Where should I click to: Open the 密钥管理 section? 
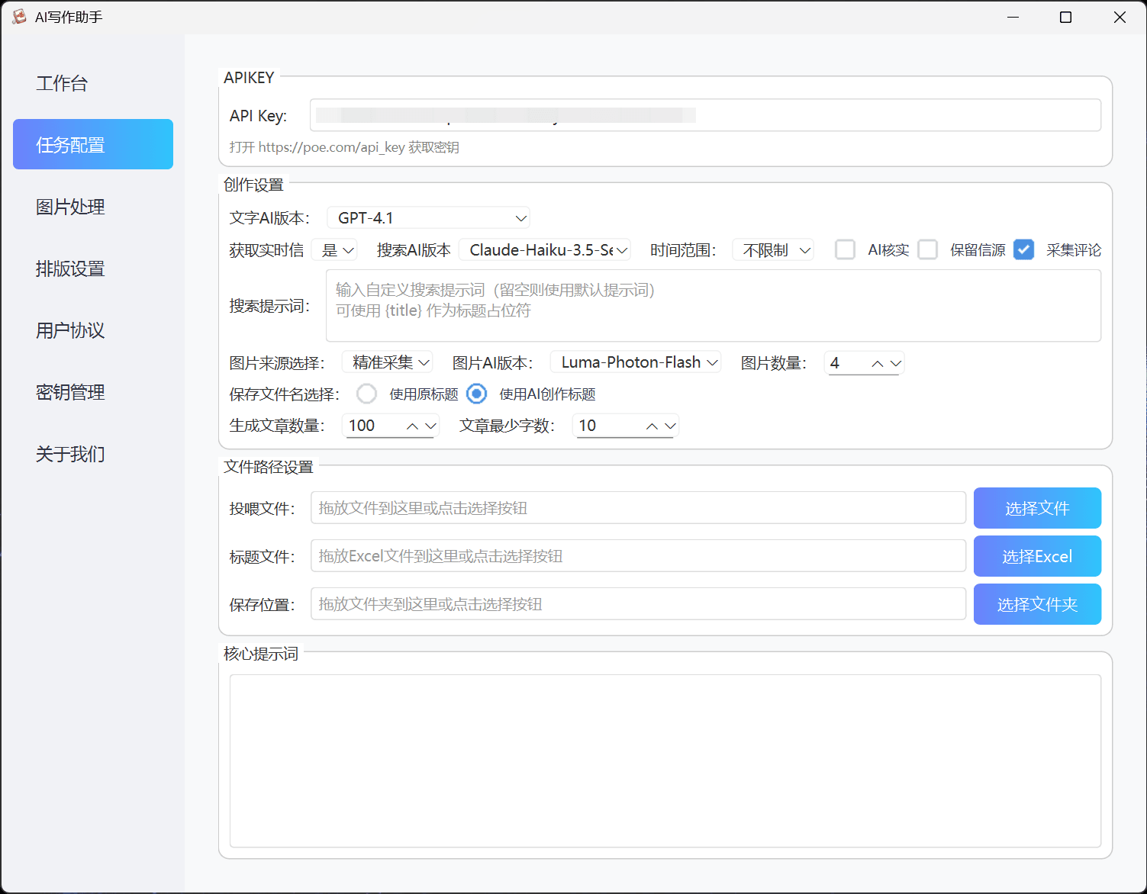click(x=69, y=392)
